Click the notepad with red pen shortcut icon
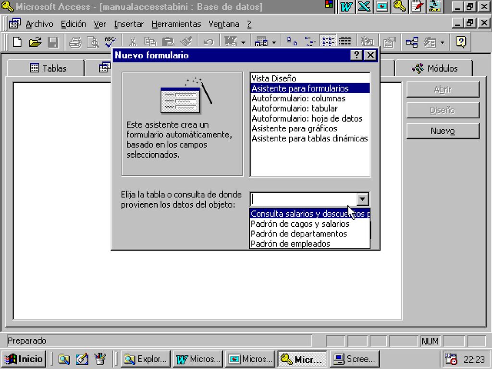The width and height of the screenshot is (492, 369). click(x=418, y=6)
